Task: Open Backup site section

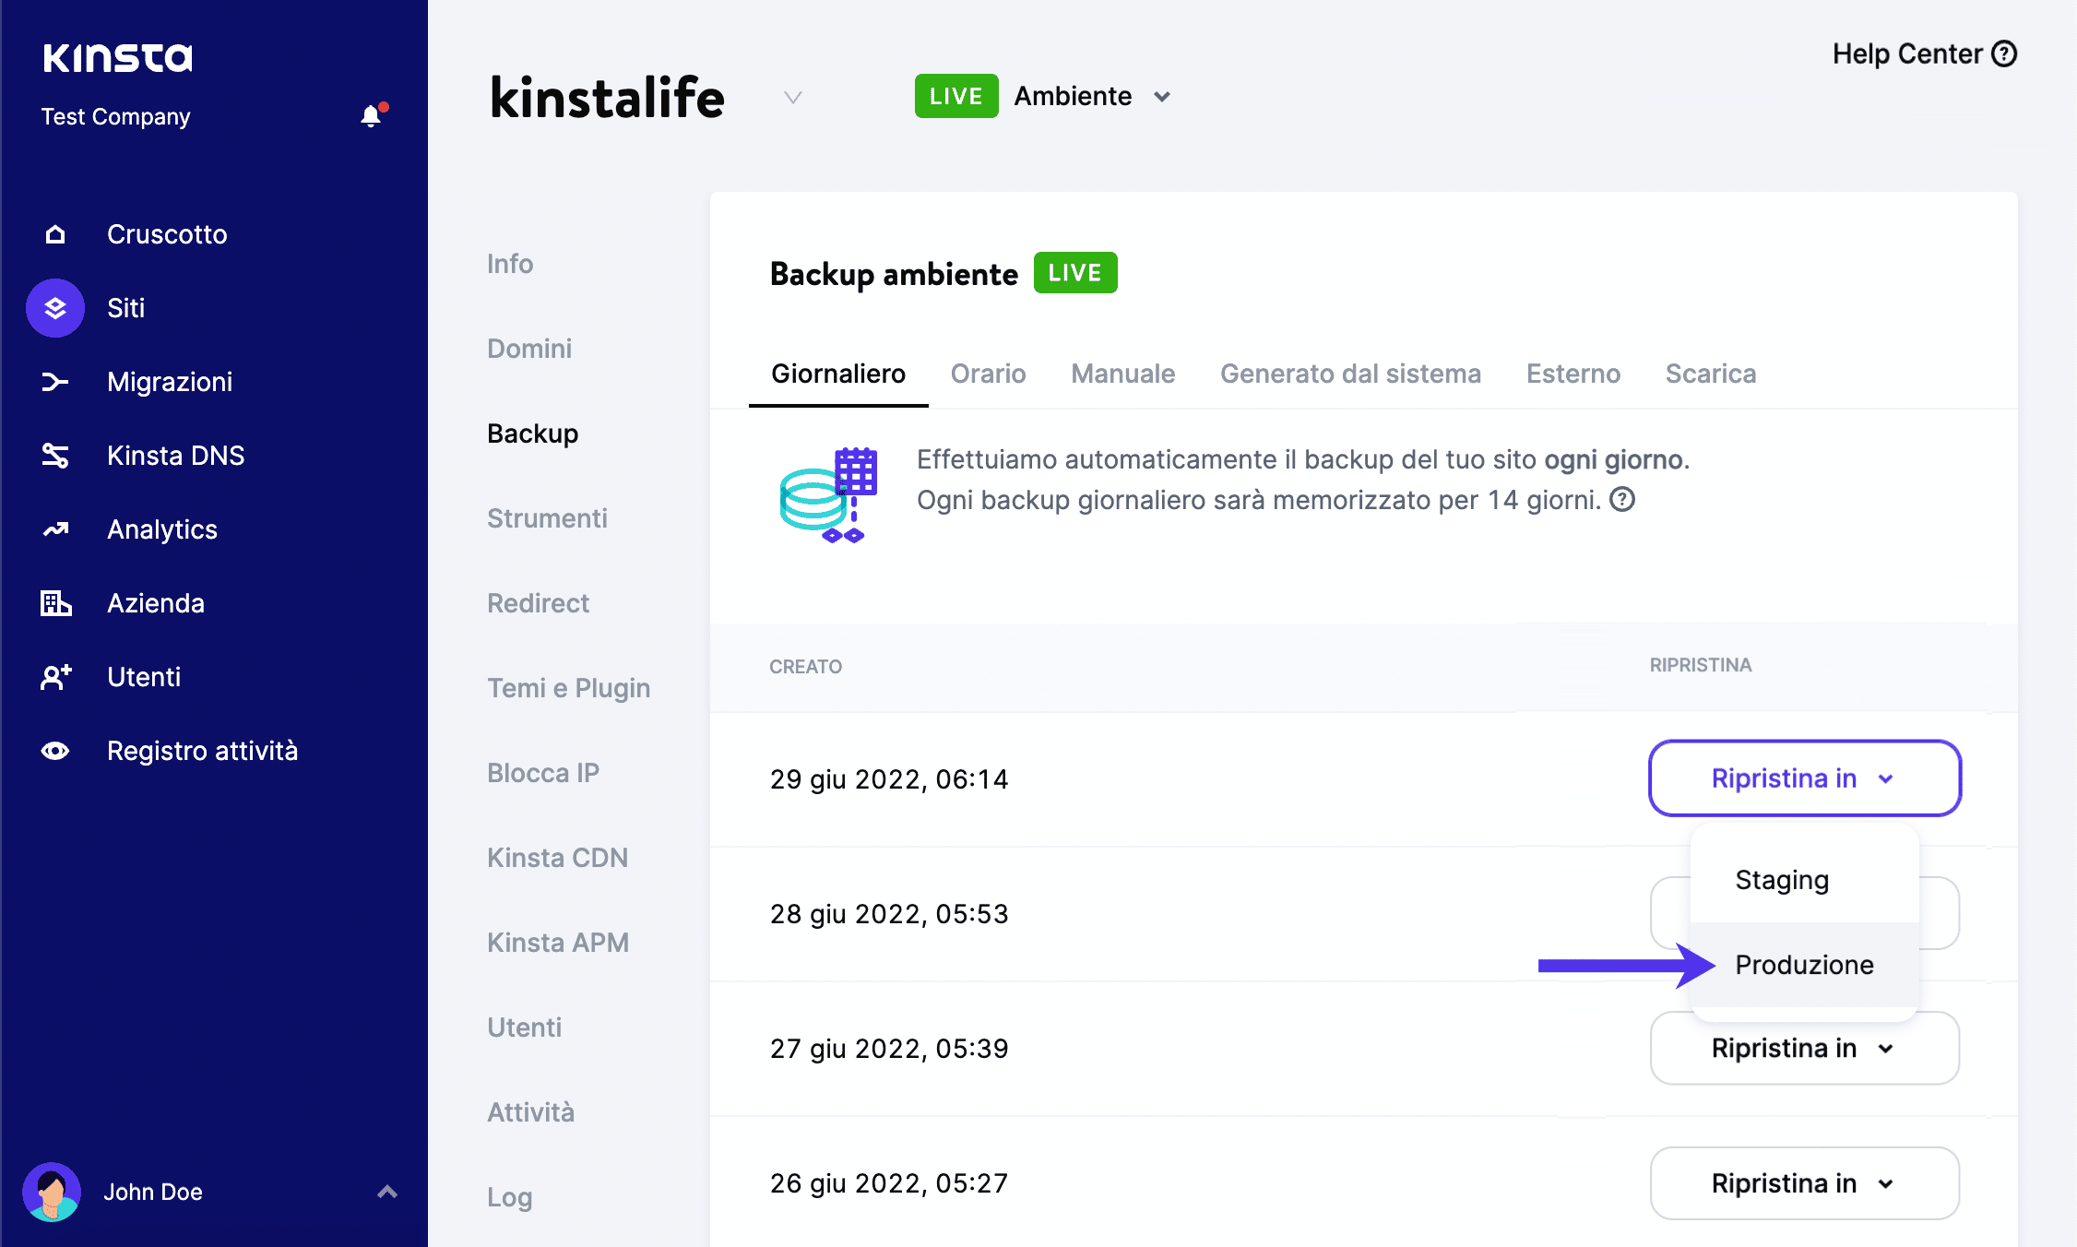Action: click(533, 433)
